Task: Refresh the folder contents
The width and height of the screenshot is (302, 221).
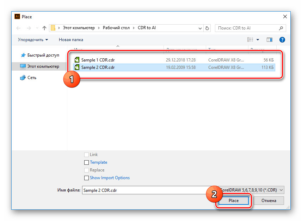Action: coord(207,28)
